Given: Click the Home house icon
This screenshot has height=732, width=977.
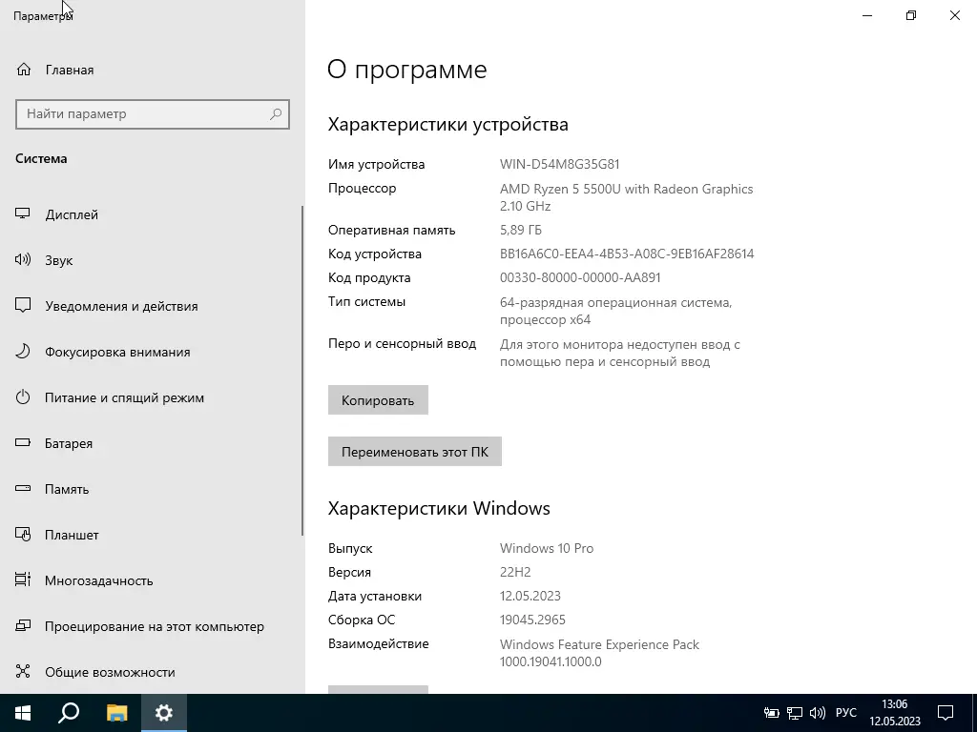Looking at the screenshot, I should pos(23,70).
